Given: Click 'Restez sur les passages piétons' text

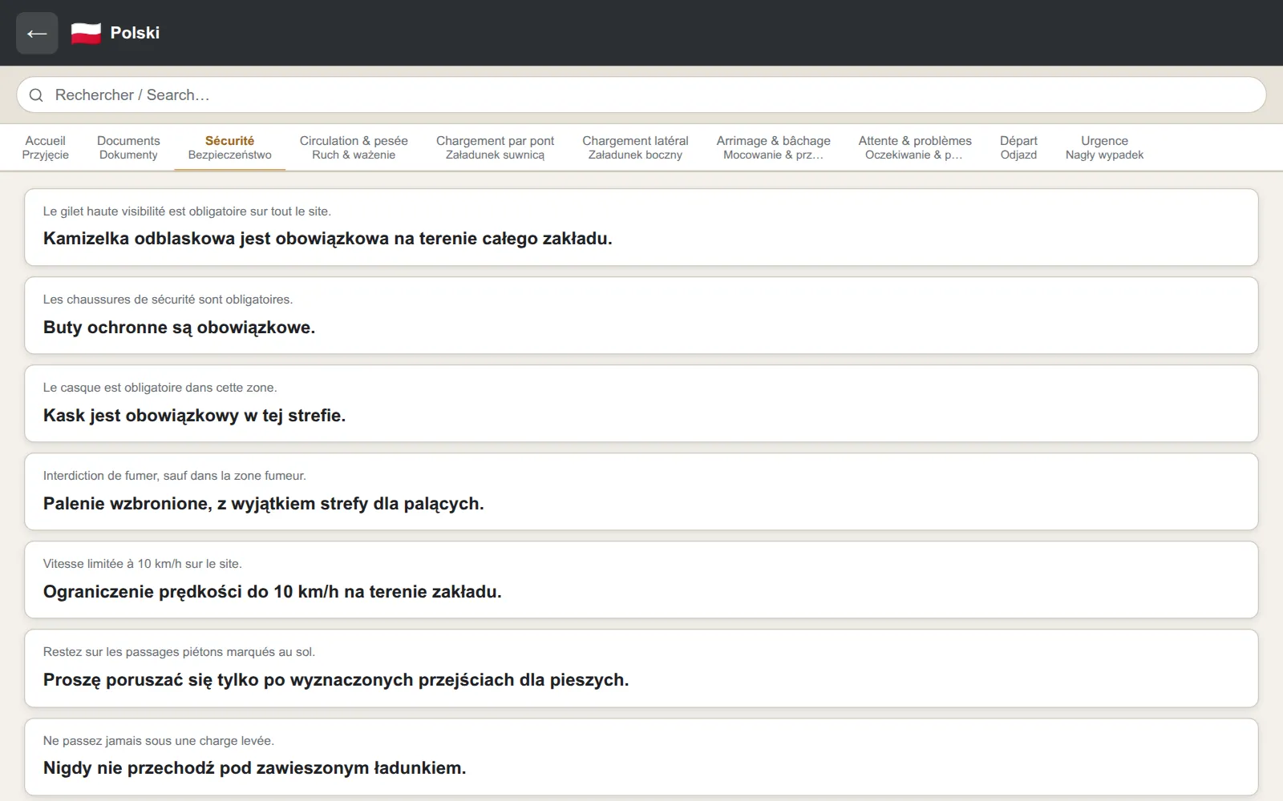Looking at the screenshot, I should [179, 652].
